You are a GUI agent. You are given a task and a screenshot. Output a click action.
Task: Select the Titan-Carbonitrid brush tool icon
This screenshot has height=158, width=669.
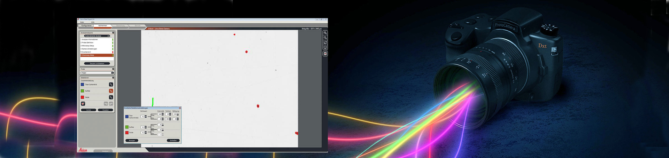coord(111,85)
